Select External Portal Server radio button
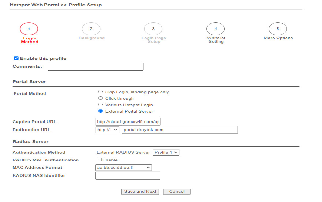 coord(101,111)
